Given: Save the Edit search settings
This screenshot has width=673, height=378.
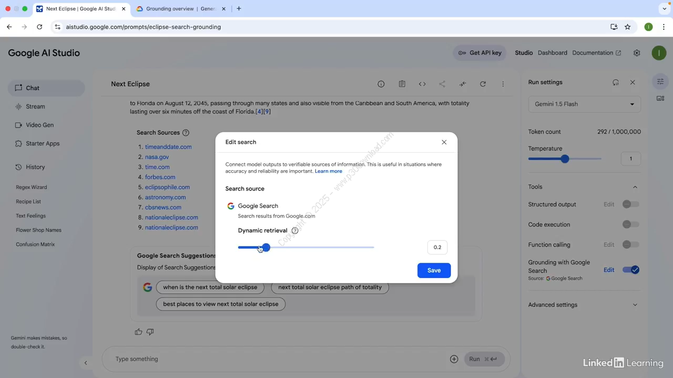Looking at the screenshot, I should [x=434, y=270].
